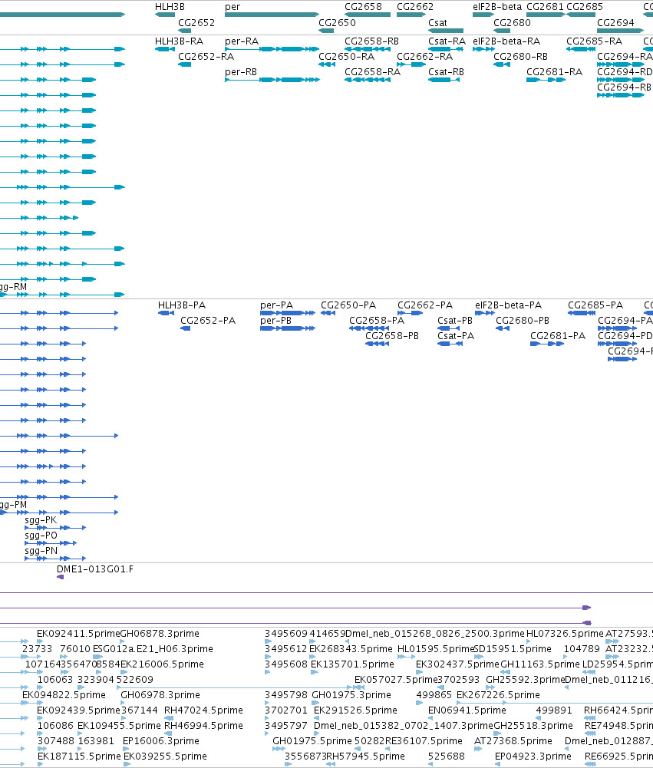Screen dimensions: 653x768
Task: Click the EK135701.5prime EST label
Action: 352,664
